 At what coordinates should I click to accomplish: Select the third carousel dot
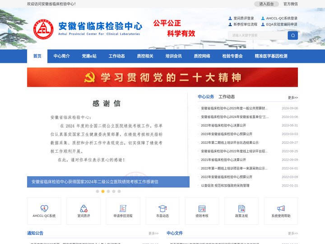coord(108,191)
